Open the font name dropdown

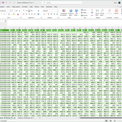click(10, 11)
